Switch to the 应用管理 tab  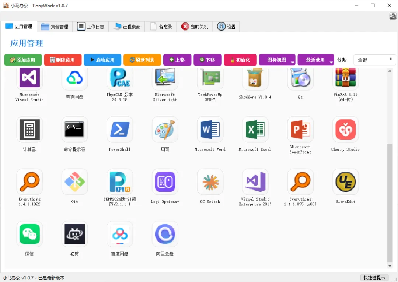(19, 27)
